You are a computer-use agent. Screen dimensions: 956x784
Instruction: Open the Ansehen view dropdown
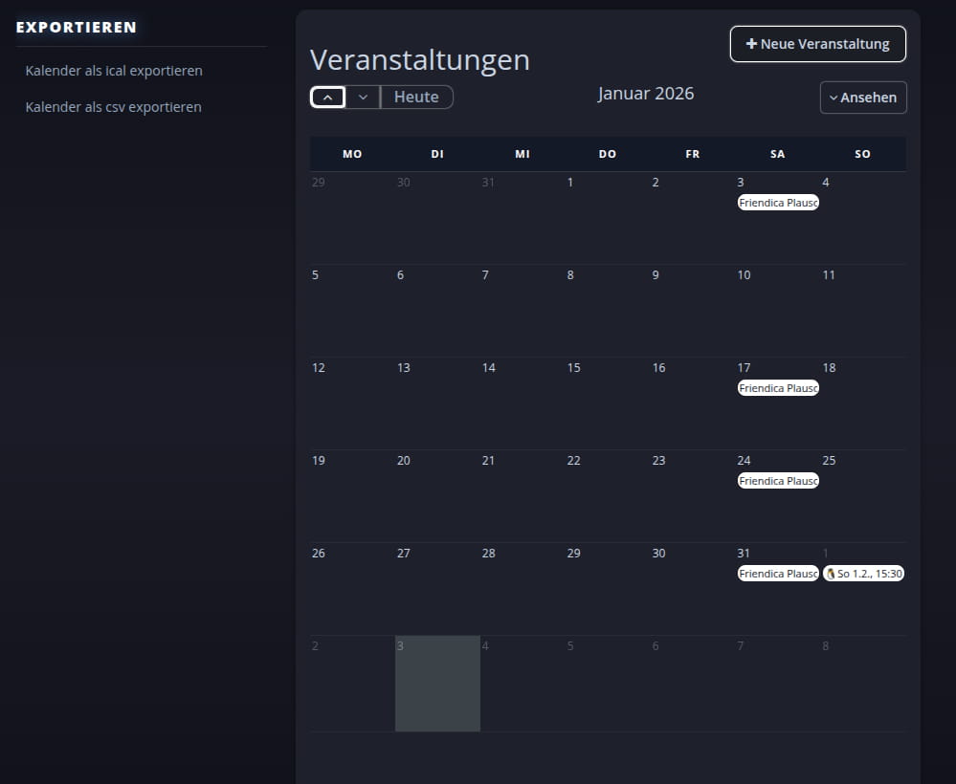click(x=862, y=98)
